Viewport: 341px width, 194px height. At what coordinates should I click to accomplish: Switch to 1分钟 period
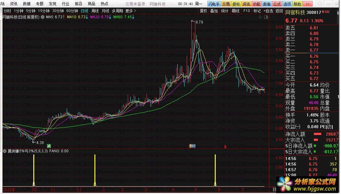pyautogui.click(x=19, y=11)
